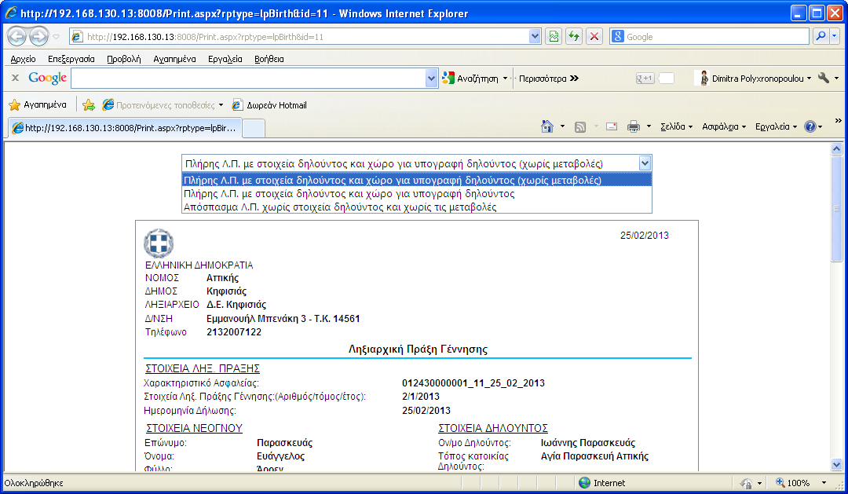Click the page scrollbar down arrow
848x494 pixels.
pyautogui.click(x=837, y=464)
